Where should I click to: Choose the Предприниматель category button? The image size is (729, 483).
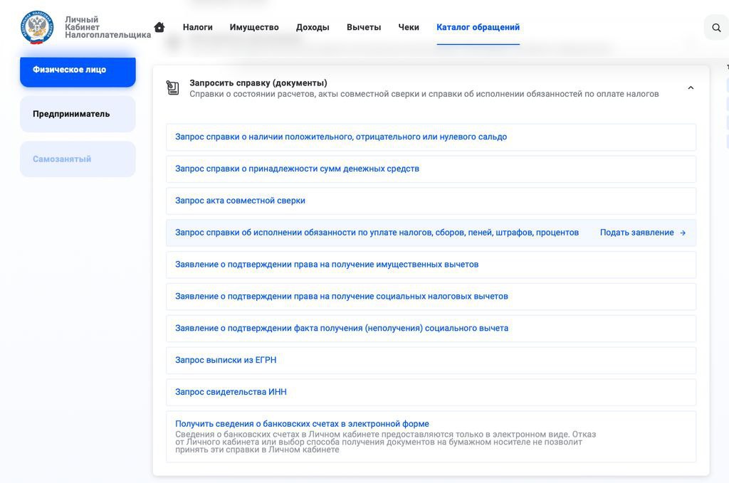coord(78,114)
